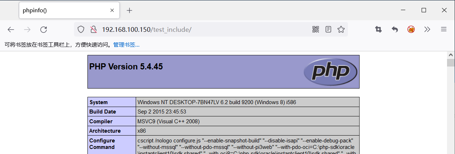
Task: Close the phpinfo() tab
Action: [x=112, y=10]
